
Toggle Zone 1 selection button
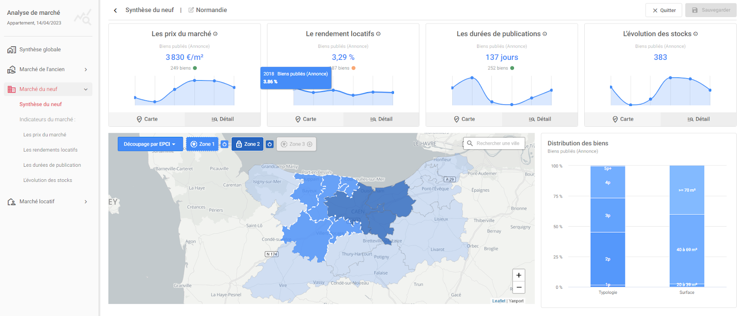click(202, 144)
